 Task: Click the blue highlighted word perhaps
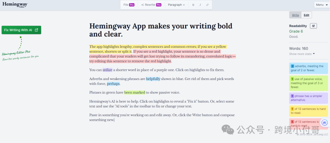pos(113,84)
